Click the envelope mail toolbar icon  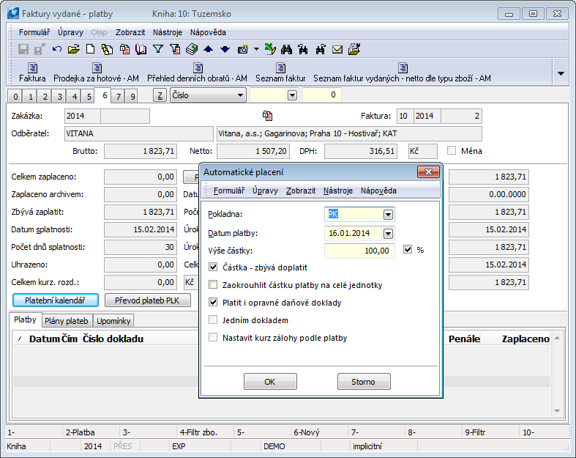point(337,50)
